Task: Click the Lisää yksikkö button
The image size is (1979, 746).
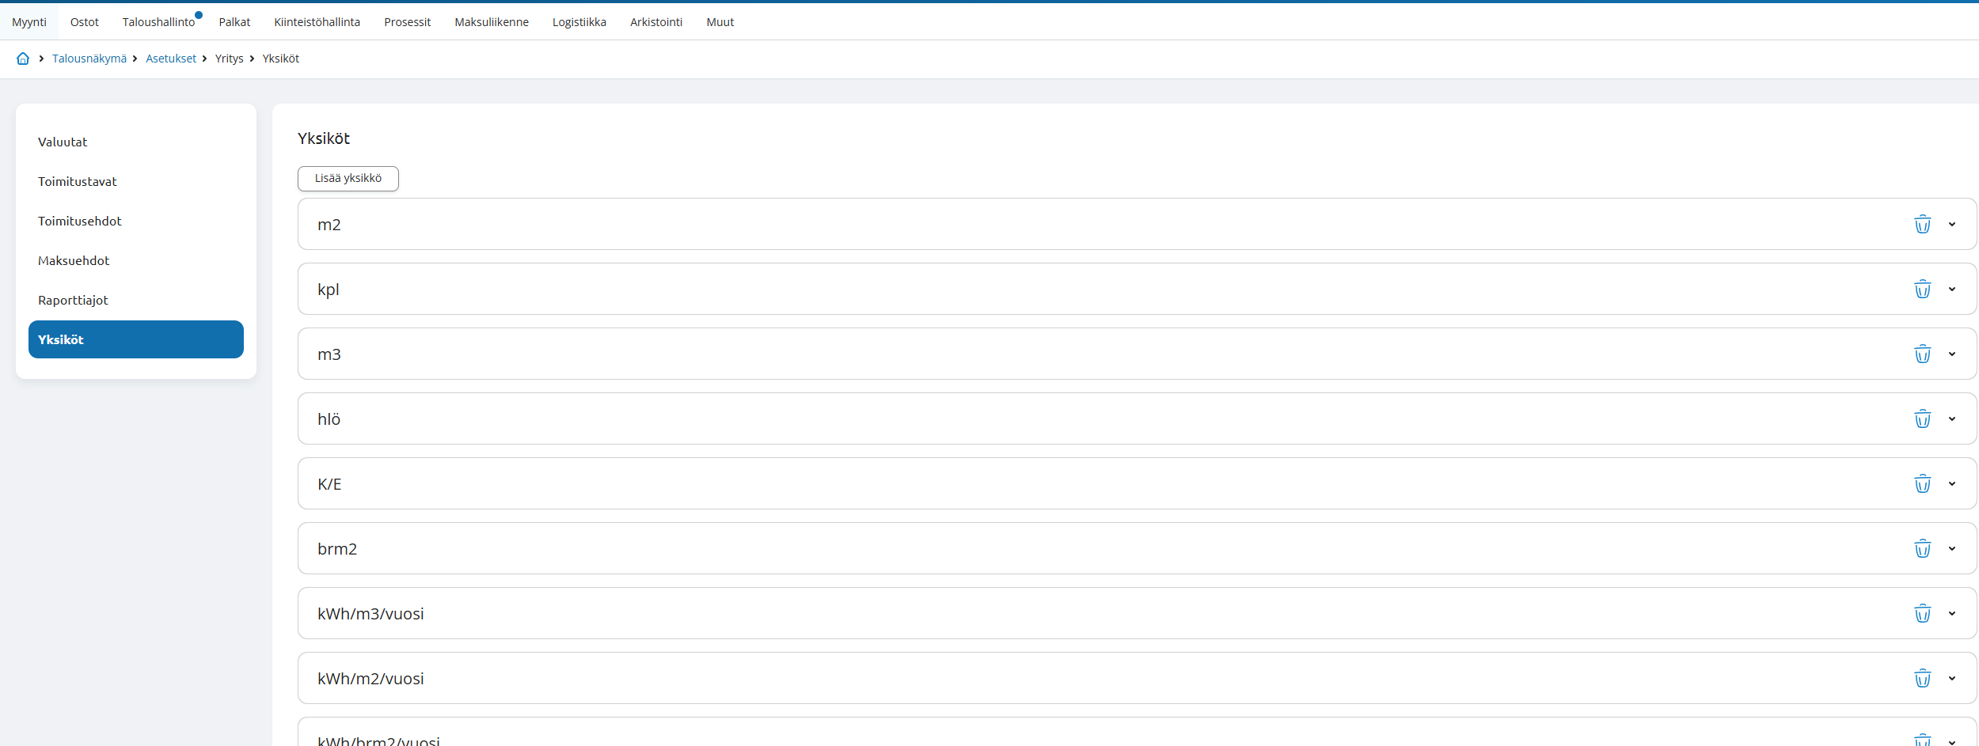Action: [348, 179]
